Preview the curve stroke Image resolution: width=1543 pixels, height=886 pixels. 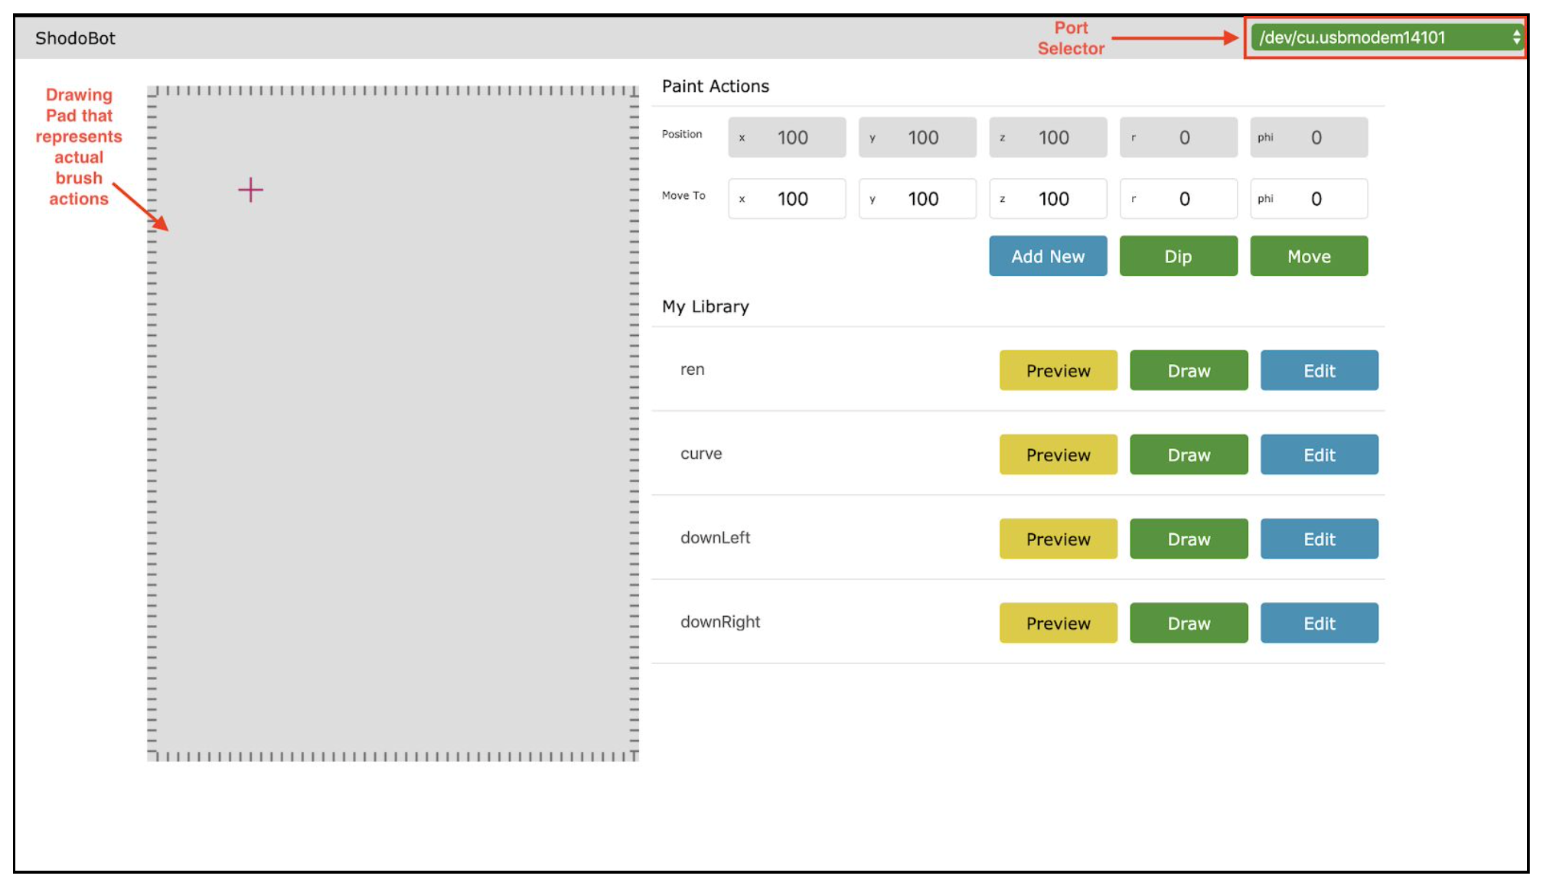coord(1058,454)
